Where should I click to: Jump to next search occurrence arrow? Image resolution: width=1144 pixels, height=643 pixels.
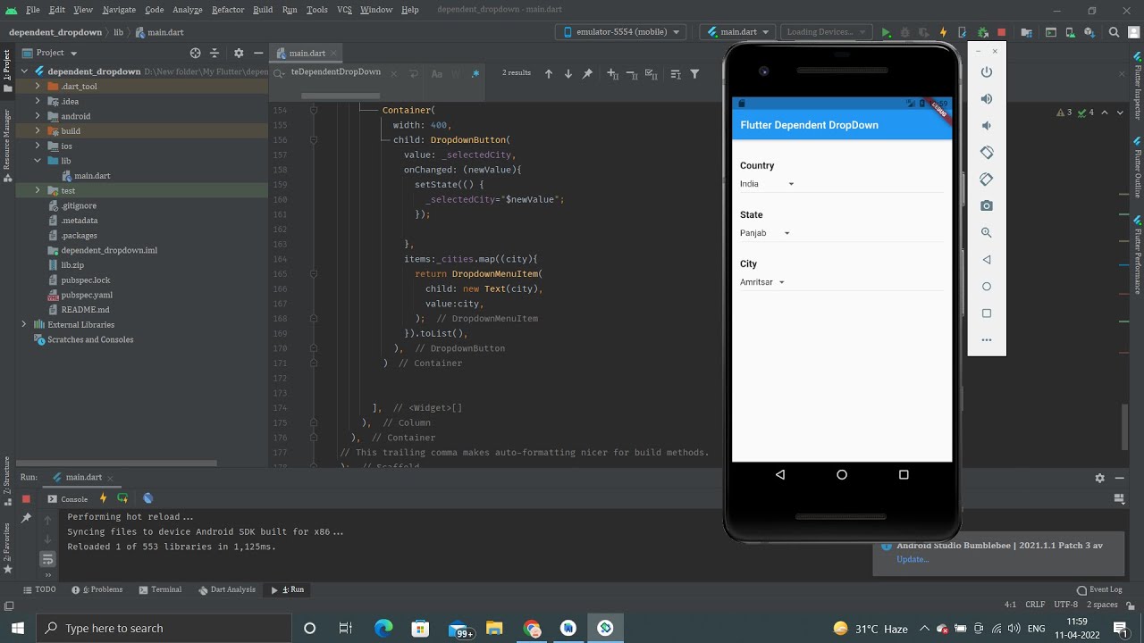[568, 73]
